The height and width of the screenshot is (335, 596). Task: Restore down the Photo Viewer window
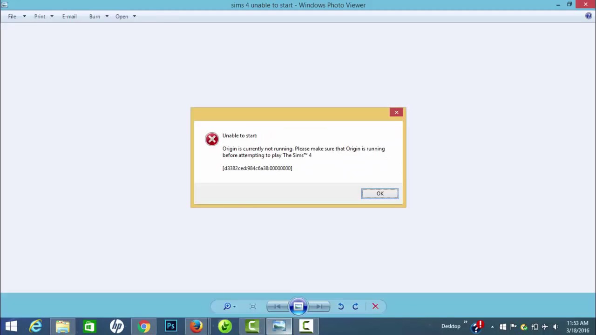[x=569, y=5]
